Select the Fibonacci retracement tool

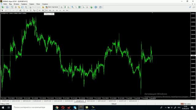[x=24, y=10]
